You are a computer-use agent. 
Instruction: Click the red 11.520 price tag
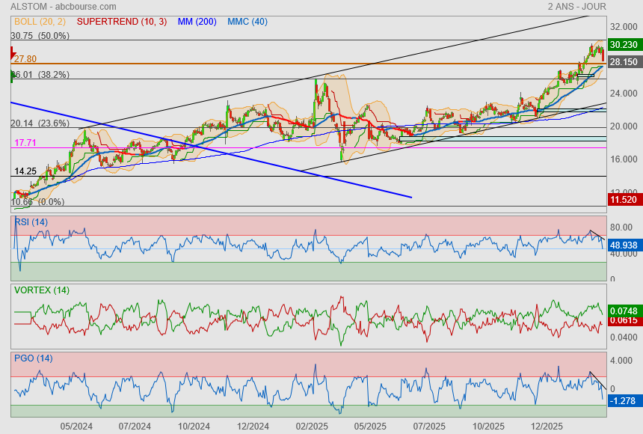[x=624, y=200]
